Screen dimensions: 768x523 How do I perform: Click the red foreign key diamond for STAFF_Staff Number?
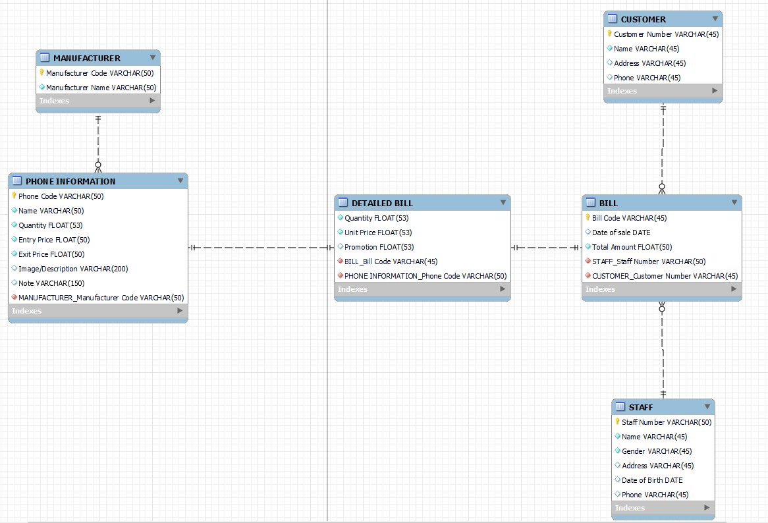pos(589,261)
